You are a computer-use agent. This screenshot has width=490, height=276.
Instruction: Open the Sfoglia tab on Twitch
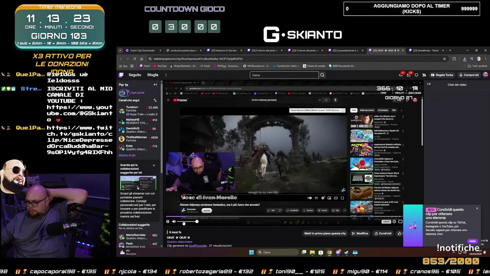153,75
